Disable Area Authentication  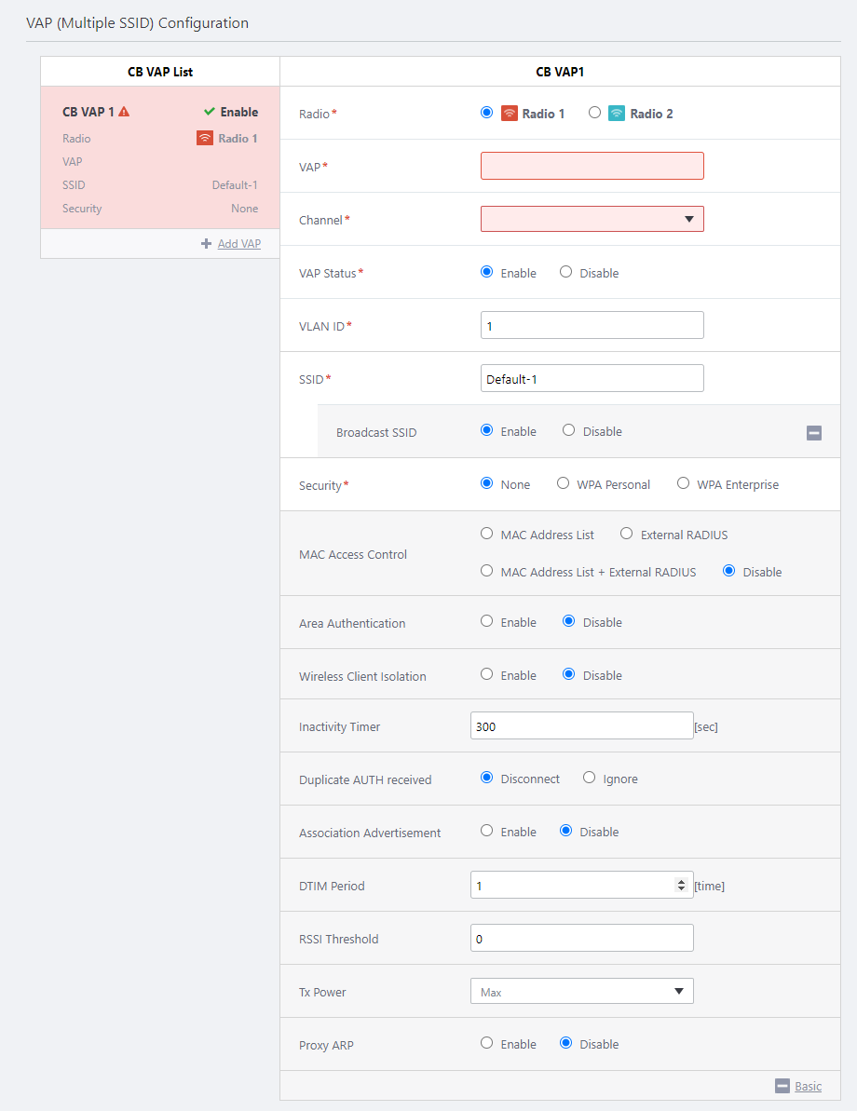click(x=568, y=621)
